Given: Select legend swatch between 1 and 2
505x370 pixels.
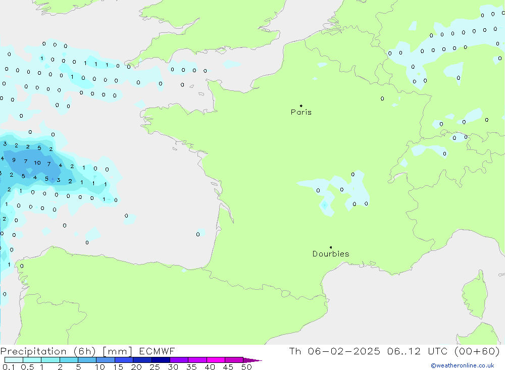Looking at the screenshot, I should pos(50,360).
